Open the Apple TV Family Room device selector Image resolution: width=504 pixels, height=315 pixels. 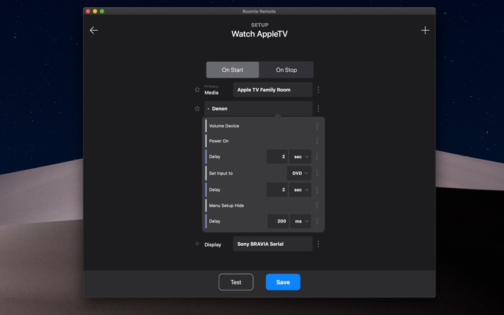[x=273, y=89]
